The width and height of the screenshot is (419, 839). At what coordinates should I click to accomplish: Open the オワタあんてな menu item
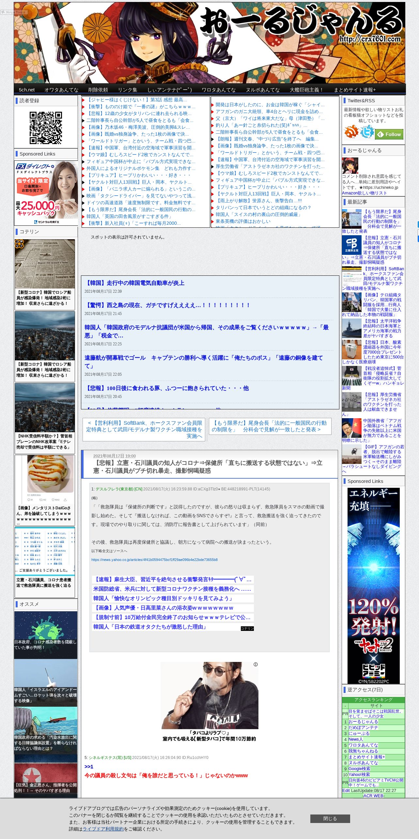[61, 90]
